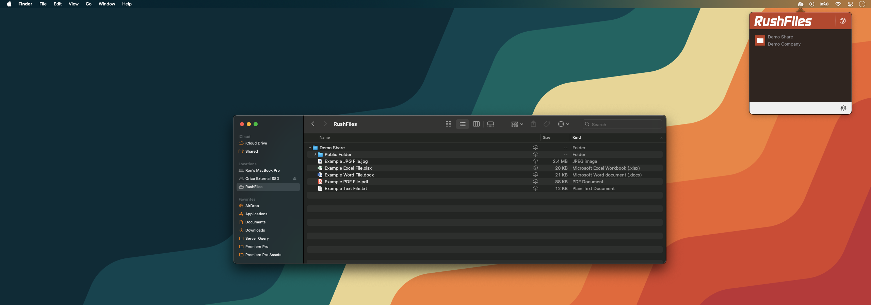The width and height of the screenshot is (871, 305).
Task: Select Example Excel File.xlsx
Action: click(x=485, y=168)
